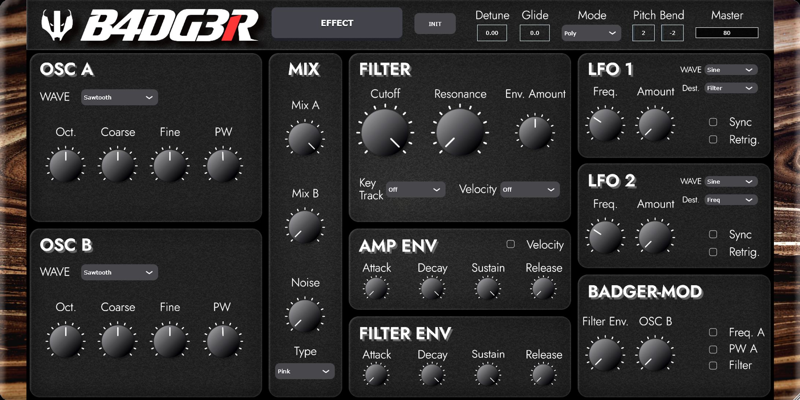This screenshot has height=400, width=800.
Task: Toggle Amp Env Velocity checkbox
Action: [x=510, y=245]
